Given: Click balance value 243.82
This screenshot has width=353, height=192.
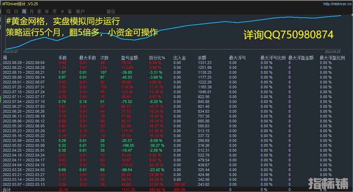Looking at the screenshot, I should 204,184.
